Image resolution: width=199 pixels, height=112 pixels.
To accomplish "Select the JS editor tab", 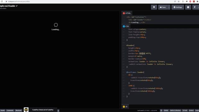I will click(x=125, y=107).
